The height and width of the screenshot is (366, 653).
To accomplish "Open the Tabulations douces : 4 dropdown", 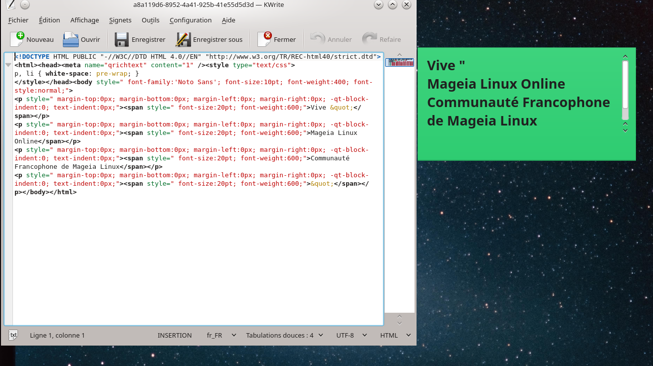I will coord(284,335).
